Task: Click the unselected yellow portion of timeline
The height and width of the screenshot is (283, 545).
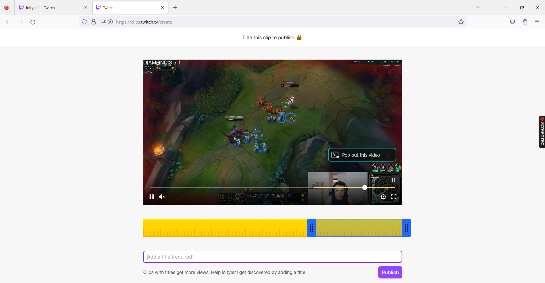Action: coord(225,228)
